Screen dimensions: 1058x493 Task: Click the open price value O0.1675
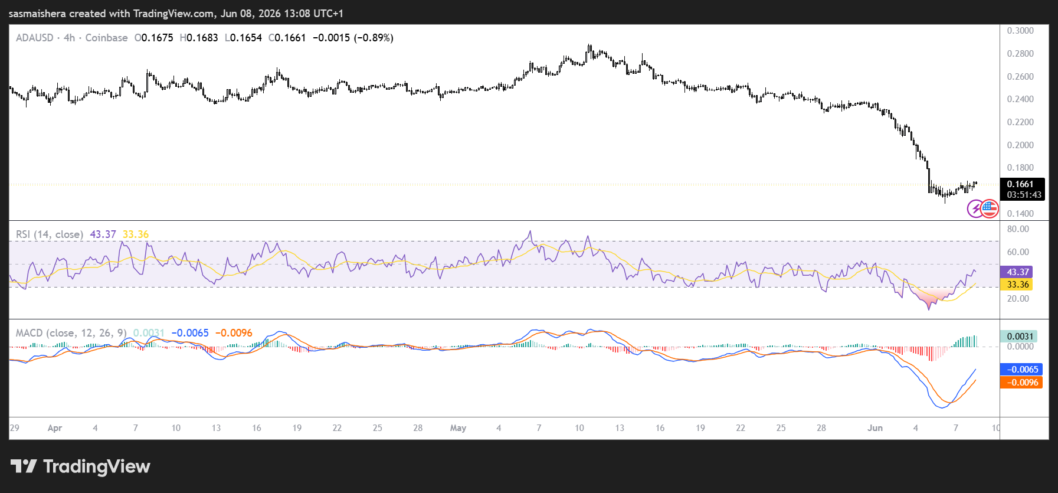click(154, 38)
